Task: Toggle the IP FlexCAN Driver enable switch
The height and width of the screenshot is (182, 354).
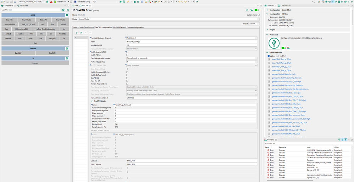Action: point(257,10)
